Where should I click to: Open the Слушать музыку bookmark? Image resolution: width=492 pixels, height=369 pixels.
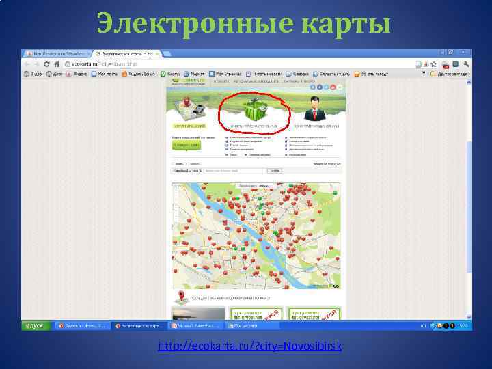[331, 74]
